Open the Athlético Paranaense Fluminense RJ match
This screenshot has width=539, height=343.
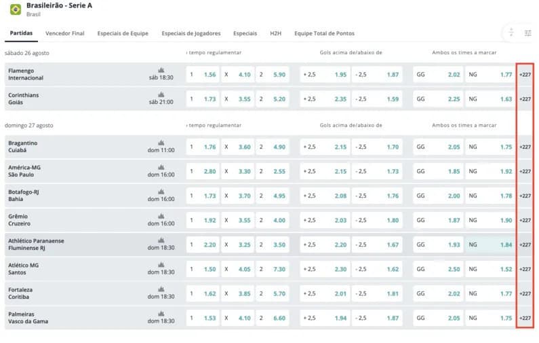pos(36,245)
